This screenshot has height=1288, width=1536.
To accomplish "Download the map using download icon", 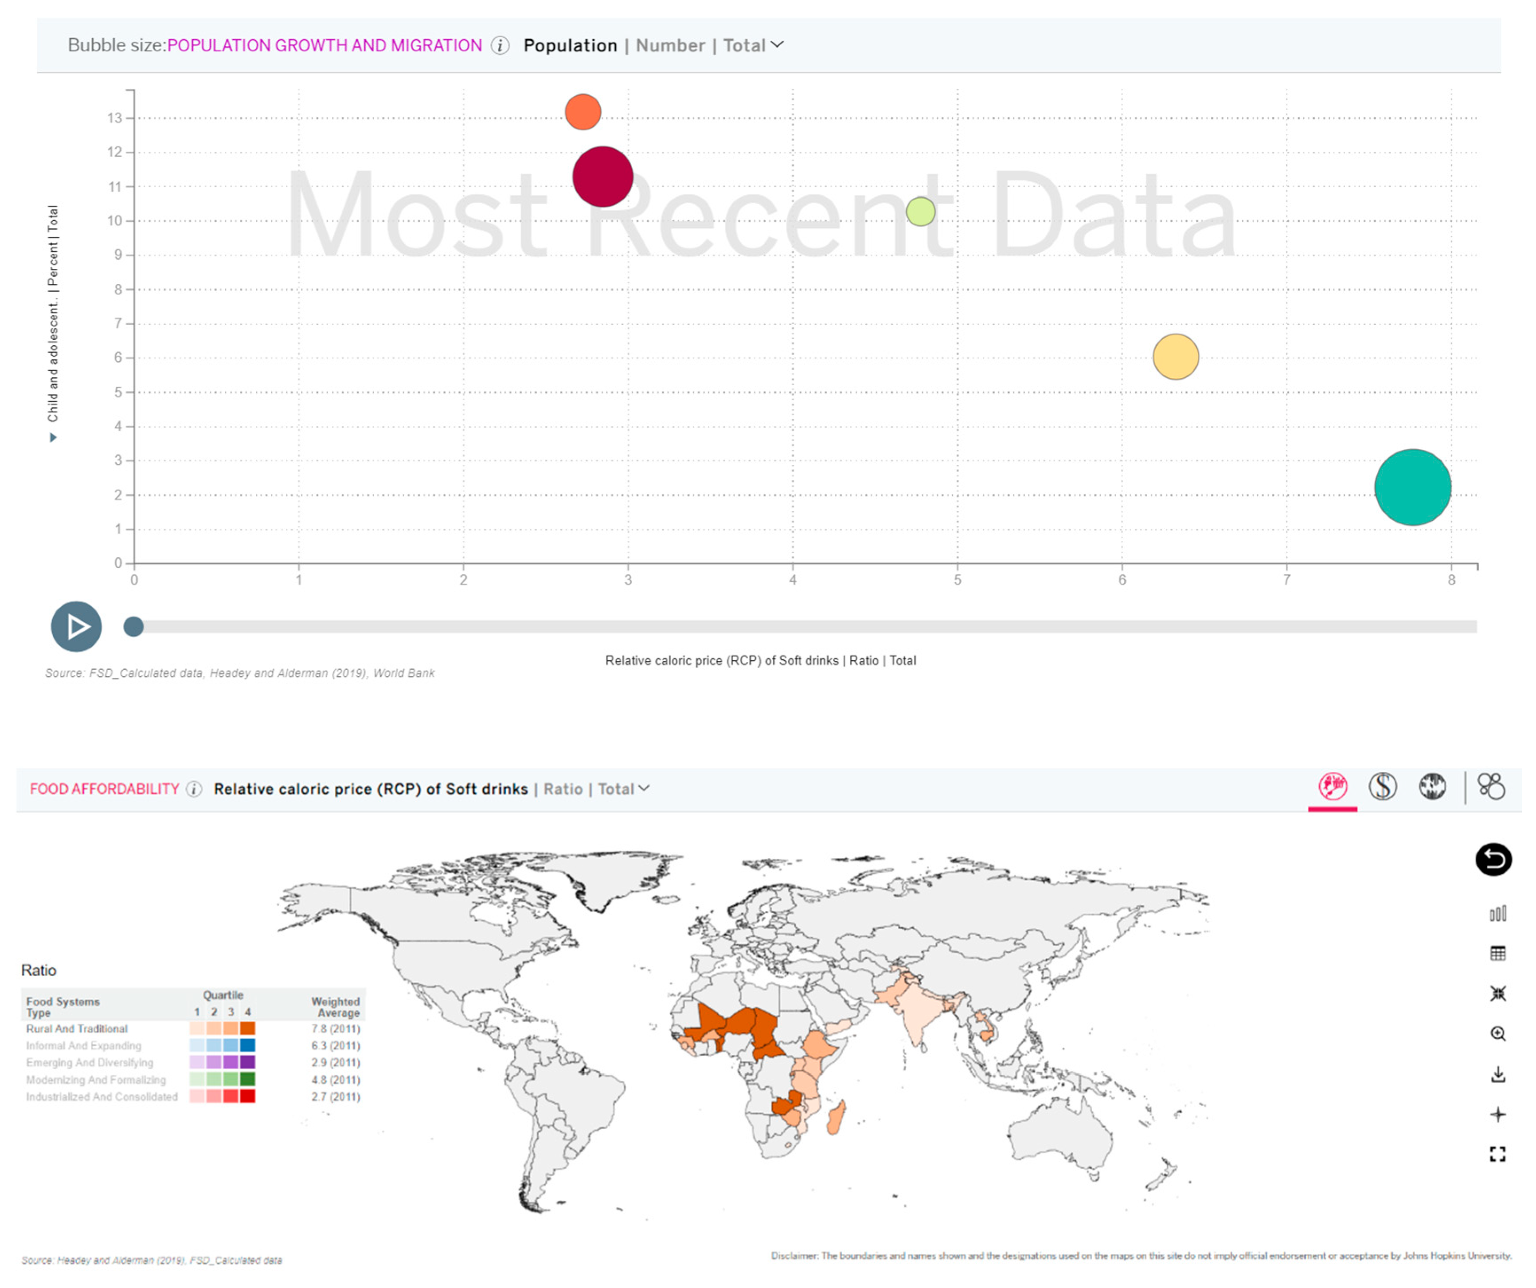I will click(1497, 1074).
